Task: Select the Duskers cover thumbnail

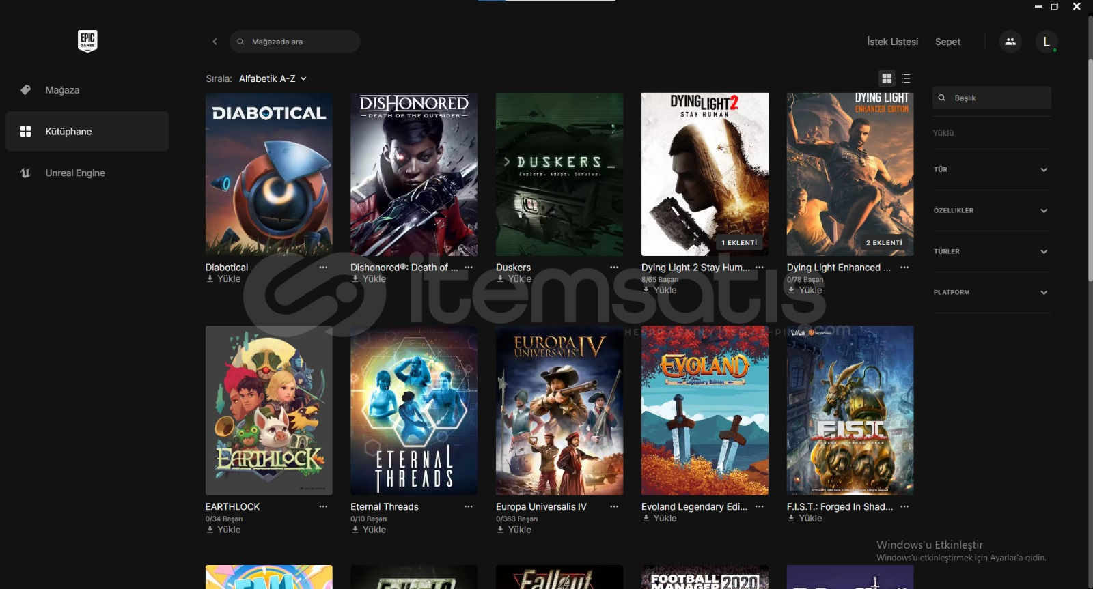Action: pyautogui.click(x=559, y=174)
